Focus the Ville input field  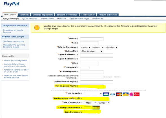coord(89,63)
